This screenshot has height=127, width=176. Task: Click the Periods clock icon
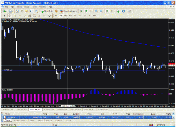coord(124,11)
